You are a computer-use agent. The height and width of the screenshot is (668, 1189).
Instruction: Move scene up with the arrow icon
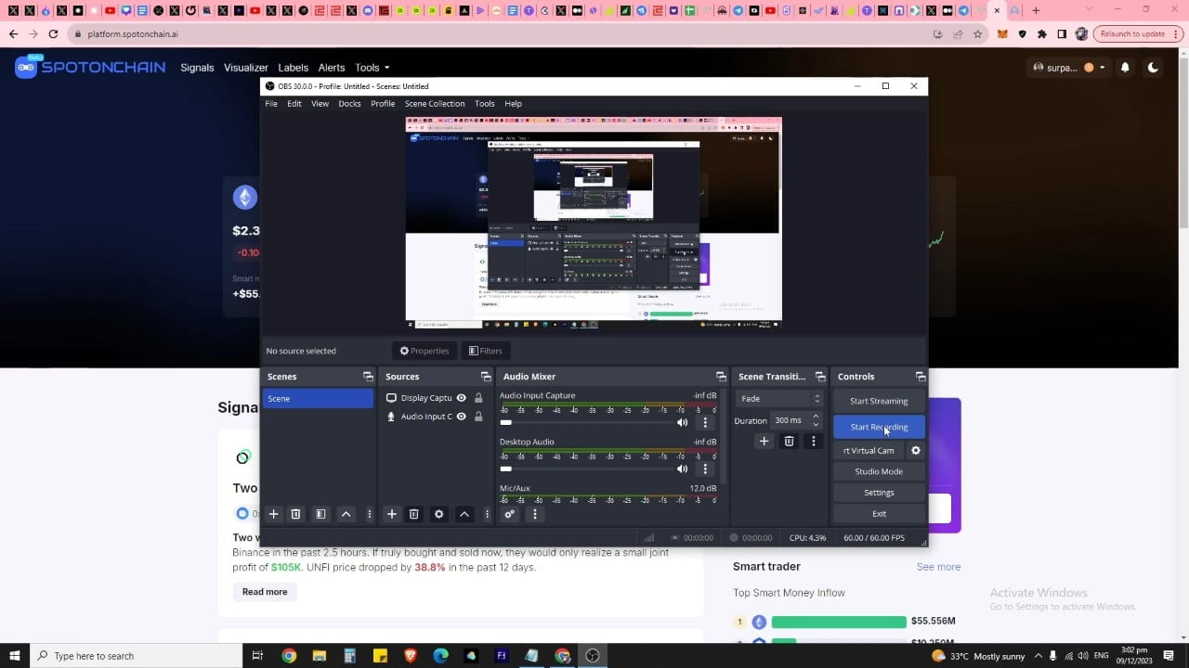click(x=346, y=514)
